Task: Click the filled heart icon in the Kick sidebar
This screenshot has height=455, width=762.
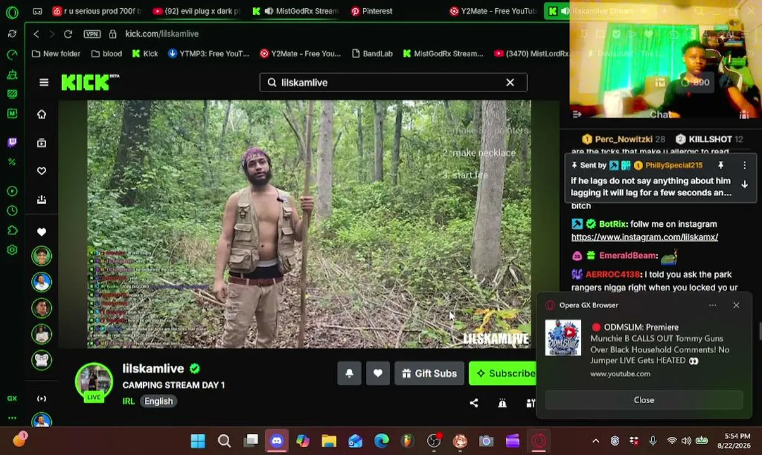Action: 42,232
